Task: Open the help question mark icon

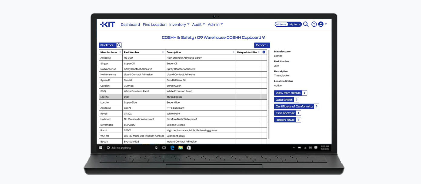Action: (314, 24)
